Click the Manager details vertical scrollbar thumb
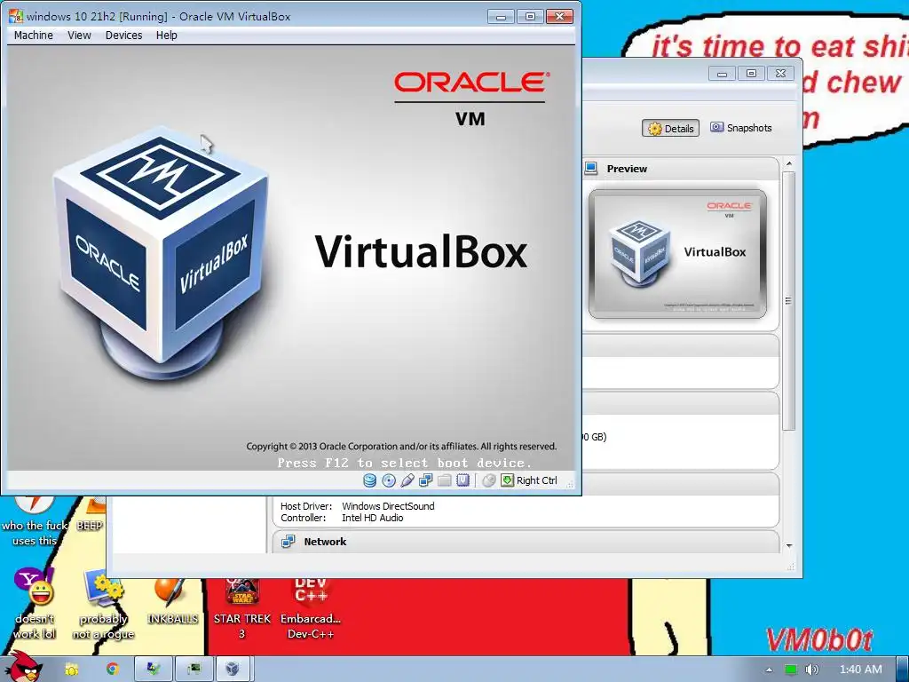 tap(788, 300)
